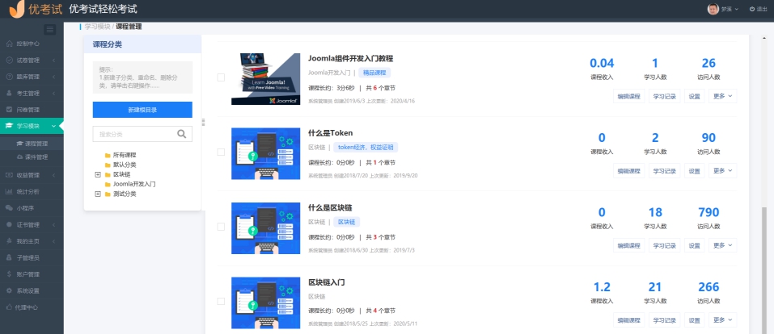Screen dimensions: 774x334
Task: Click the 学习模块 graduation cap icon
Action: tap(9, 126)
